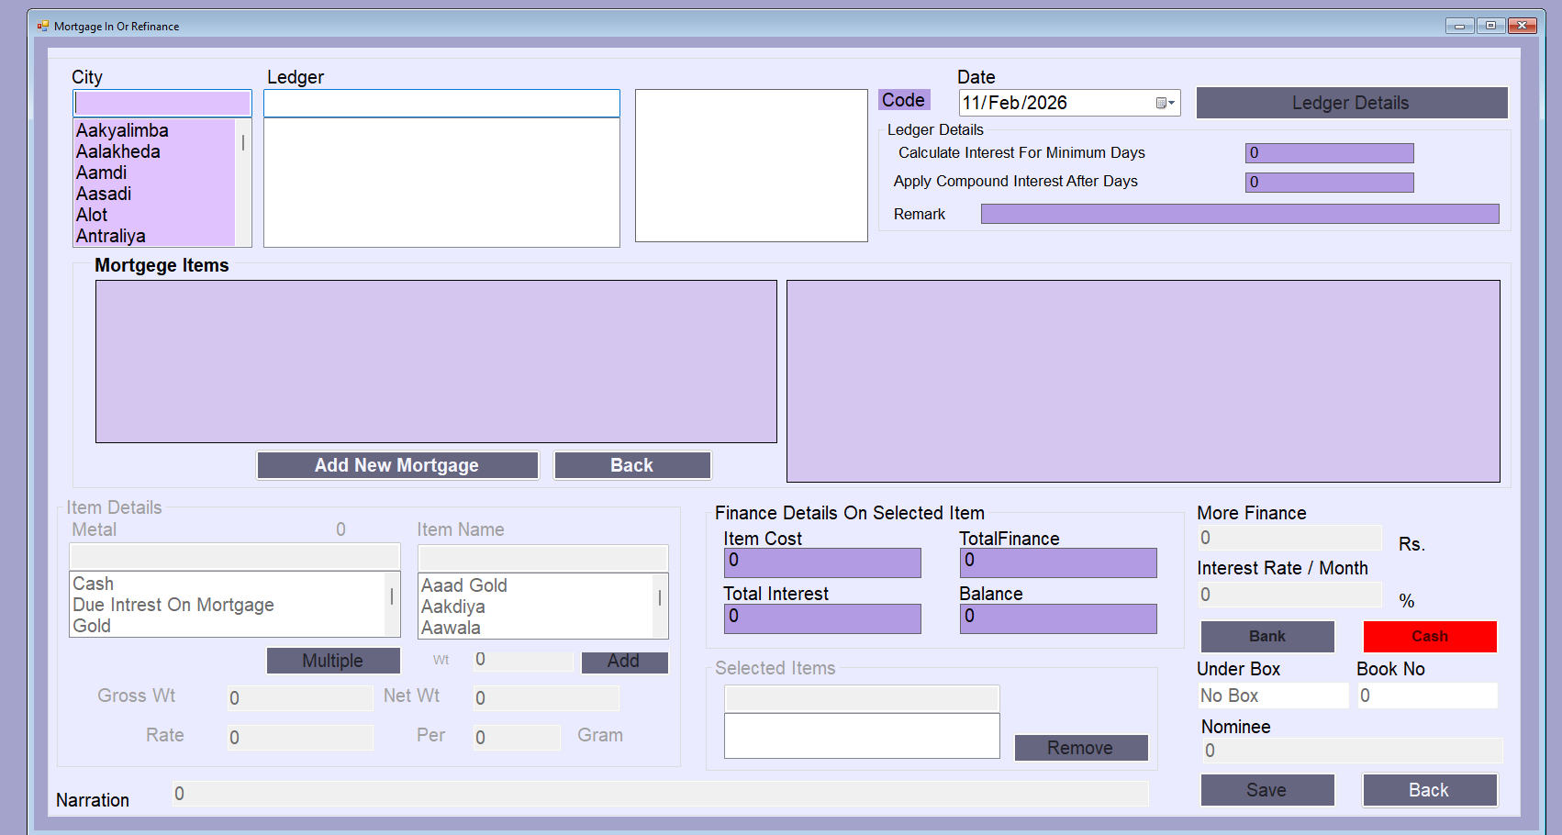1562x835 pixels.
Task: Click the Total Interest field
Action: (x=822, y=618)
